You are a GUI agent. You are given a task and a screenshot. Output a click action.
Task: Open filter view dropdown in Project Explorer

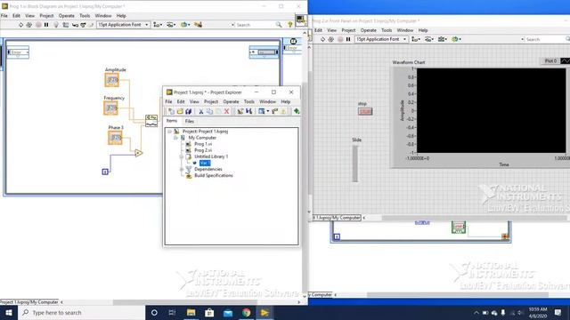[x=264, y=111]
